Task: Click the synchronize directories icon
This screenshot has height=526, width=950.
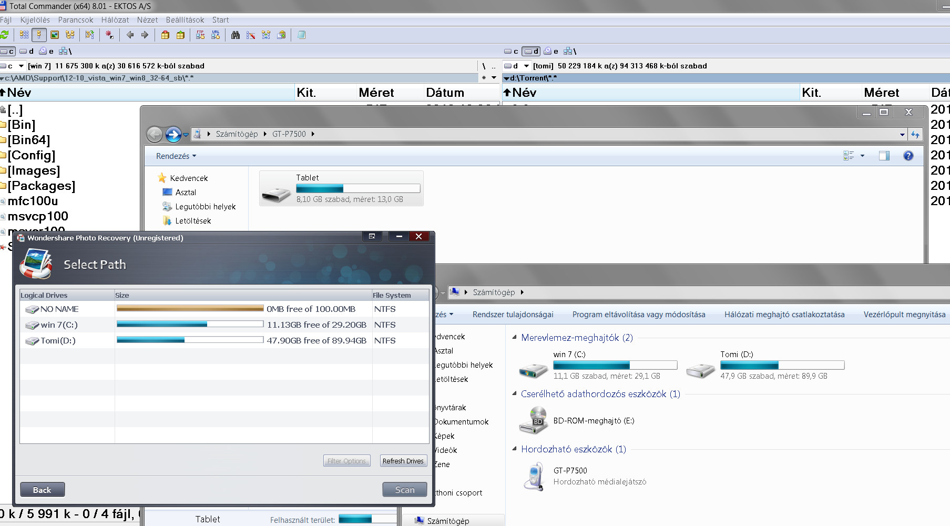Action: click(266, 35)
